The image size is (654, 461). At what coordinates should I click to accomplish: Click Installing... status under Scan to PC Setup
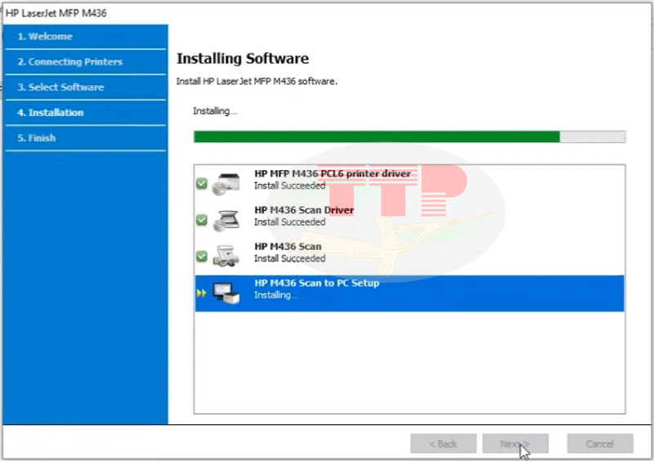276,295
